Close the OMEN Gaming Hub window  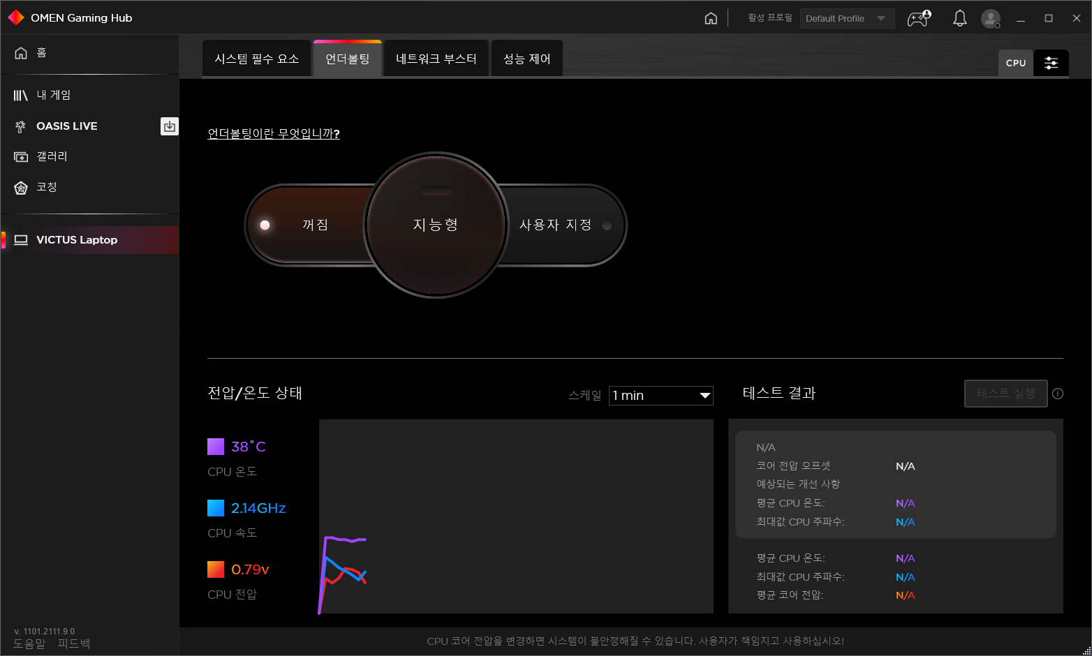coord(1077,19)
